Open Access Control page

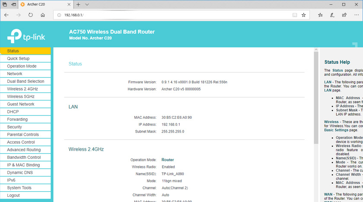(x=25, y=142)
